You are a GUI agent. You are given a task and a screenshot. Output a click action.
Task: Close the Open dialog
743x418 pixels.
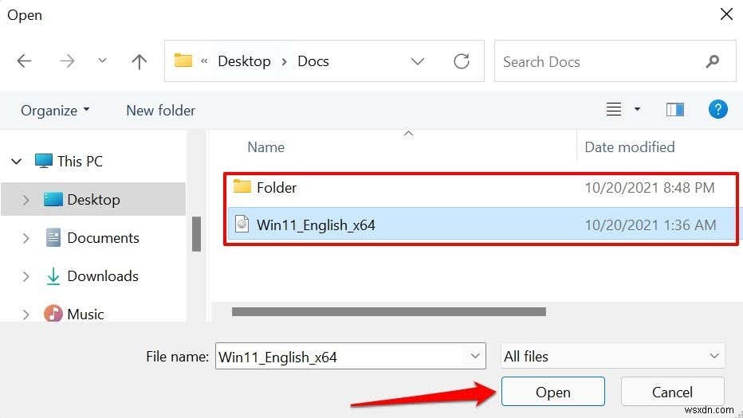(726, 14)
